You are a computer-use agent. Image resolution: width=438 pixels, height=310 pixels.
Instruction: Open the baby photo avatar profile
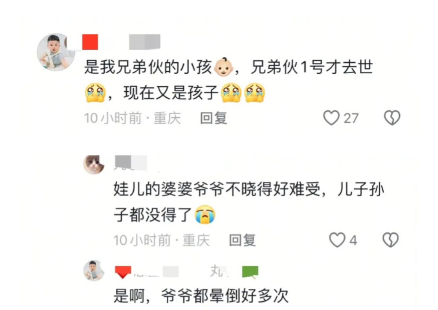coord(56,52)
